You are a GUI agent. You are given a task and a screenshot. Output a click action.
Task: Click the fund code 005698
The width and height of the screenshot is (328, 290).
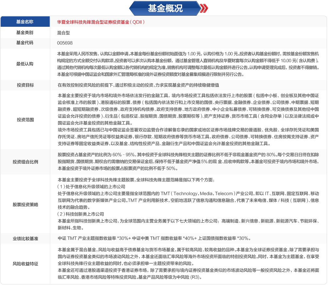65,43
